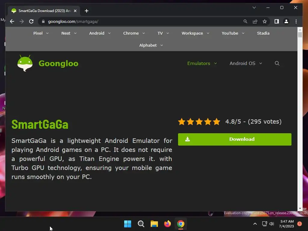This screenshot has height=231, width=308.
Task: Bookmark this page with star icon
Action: 265,21
